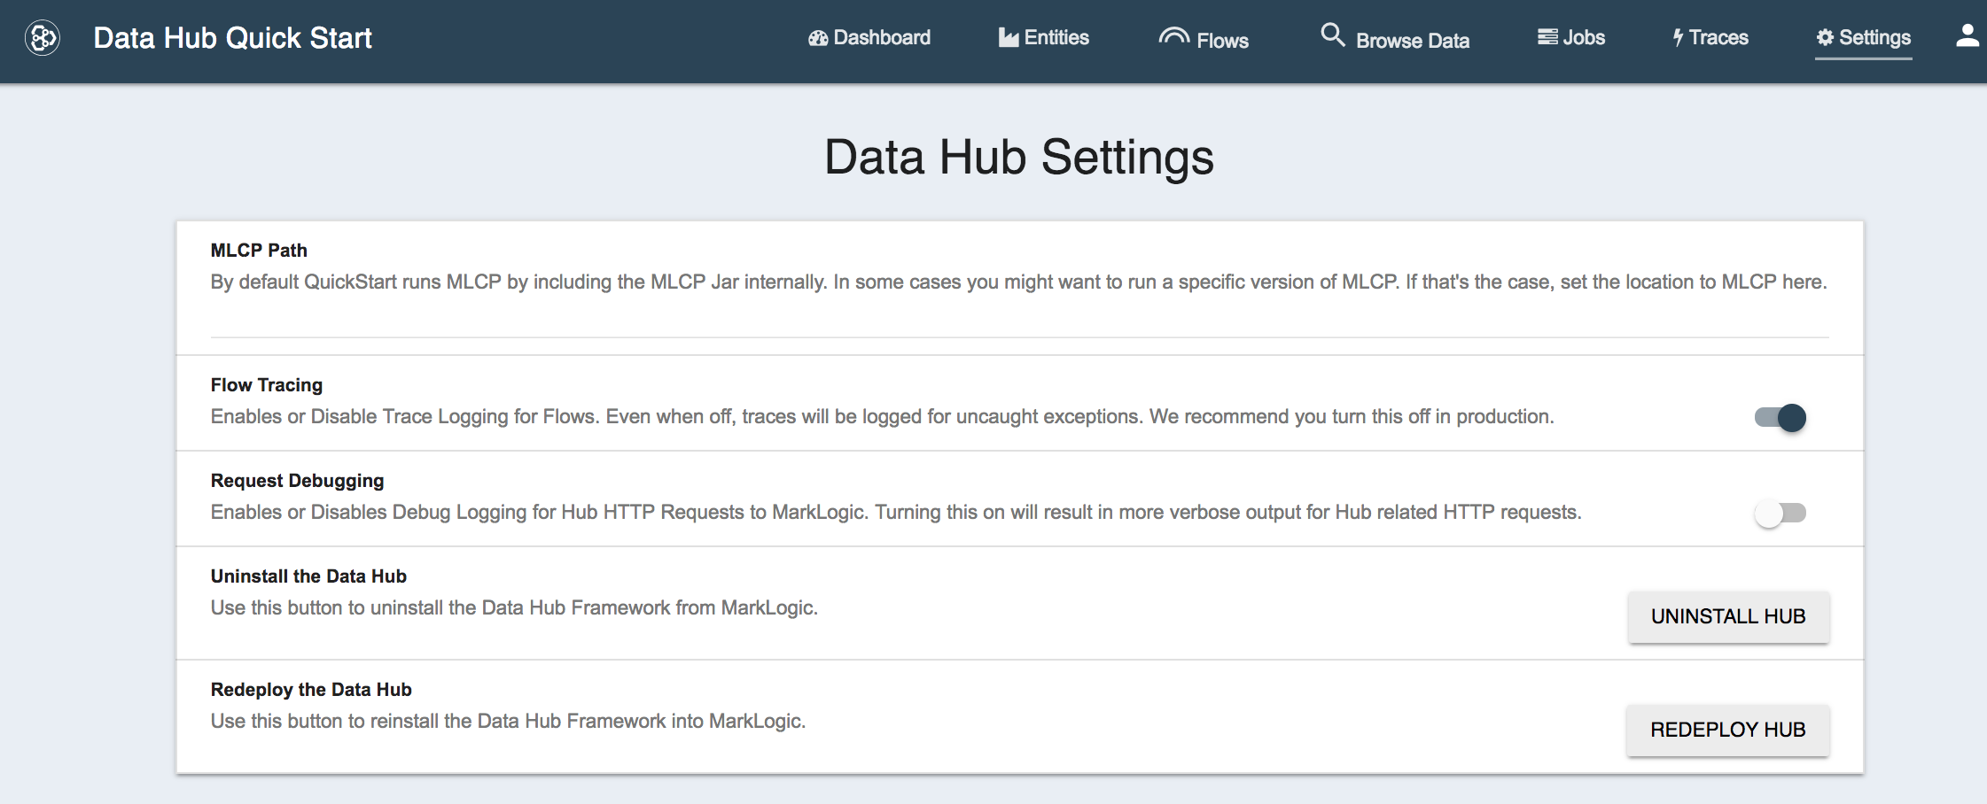
Task: Click the Flow Tracing label
Action: [267, 385]
